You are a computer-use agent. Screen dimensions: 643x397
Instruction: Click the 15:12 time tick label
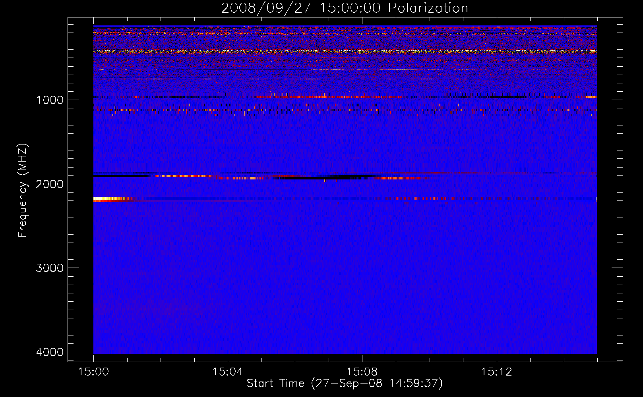(496, 372)
